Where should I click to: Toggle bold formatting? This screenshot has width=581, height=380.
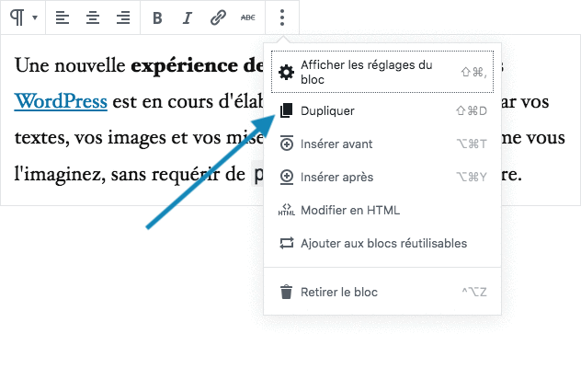[x=157, y=17]
